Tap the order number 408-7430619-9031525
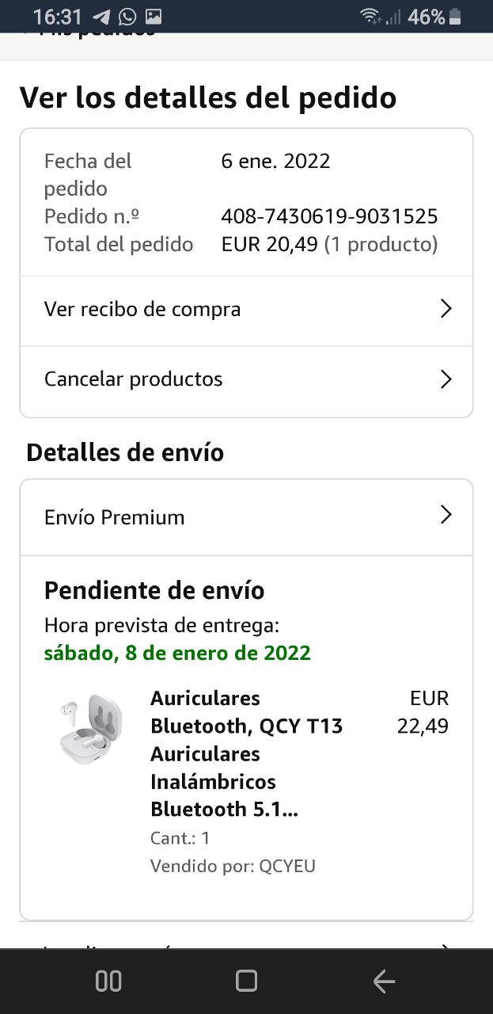 (329, 216)
